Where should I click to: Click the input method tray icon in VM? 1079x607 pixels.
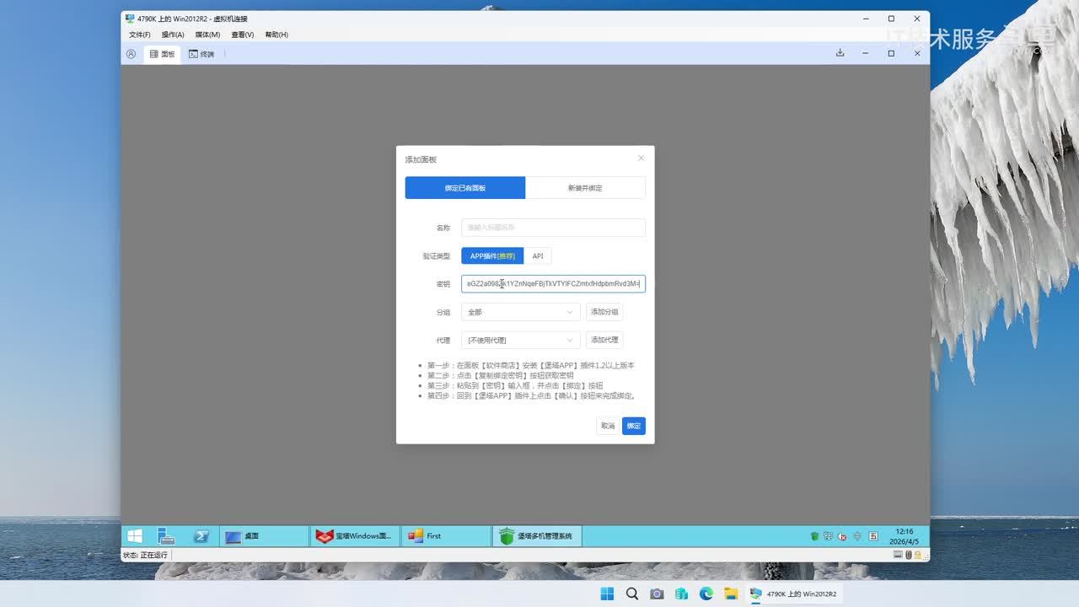coord(873,536)
